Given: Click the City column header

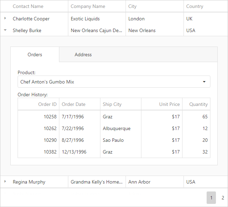Looking at the screenshot, I should click(132, 6).
